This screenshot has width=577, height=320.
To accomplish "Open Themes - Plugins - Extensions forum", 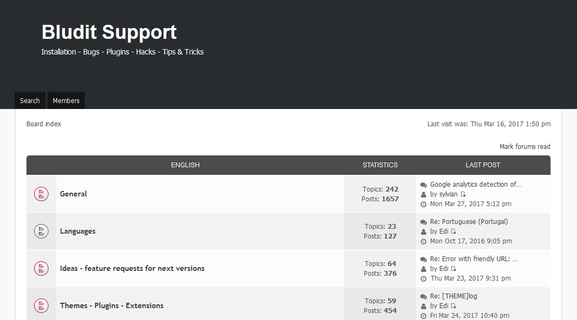I will (x=112, y=305).
